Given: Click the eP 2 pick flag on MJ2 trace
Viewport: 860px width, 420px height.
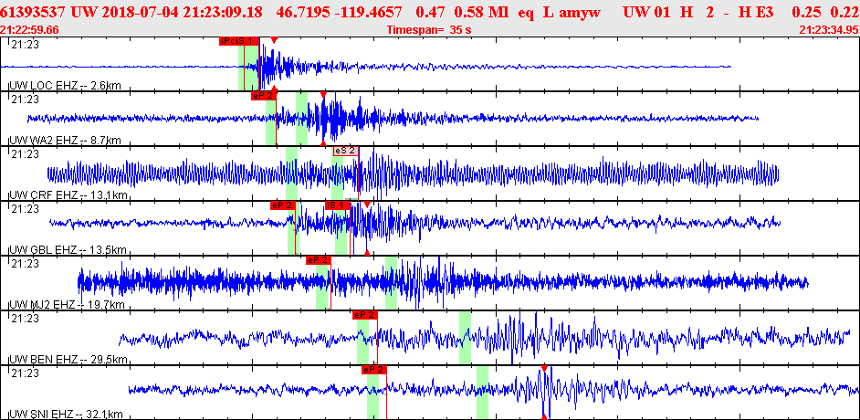Looking at the screenshot, I should [318, 260].
